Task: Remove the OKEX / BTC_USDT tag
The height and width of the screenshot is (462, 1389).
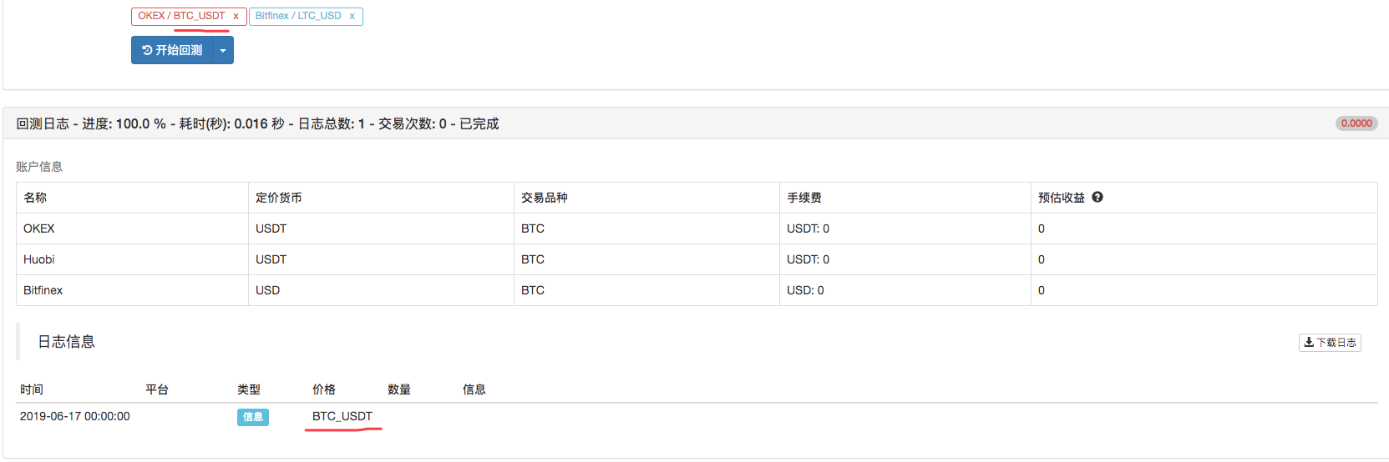Action: 236,16
